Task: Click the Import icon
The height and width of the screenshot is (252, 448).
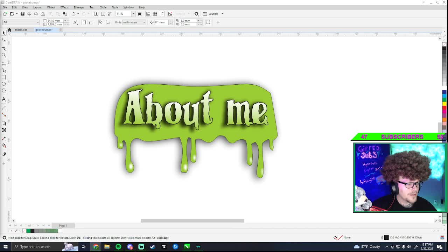Action: coord(96,14)
